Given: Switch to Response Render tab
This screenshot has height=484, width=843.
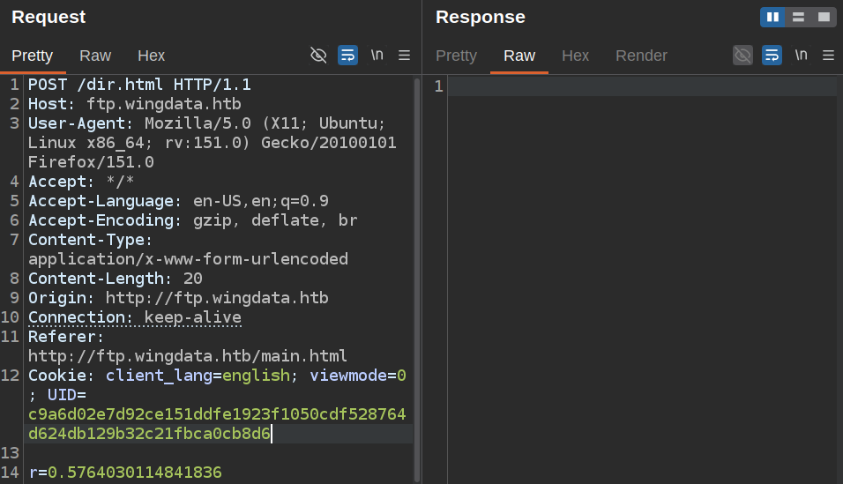Looking at the screenshot, I should (x=641, y=56).
